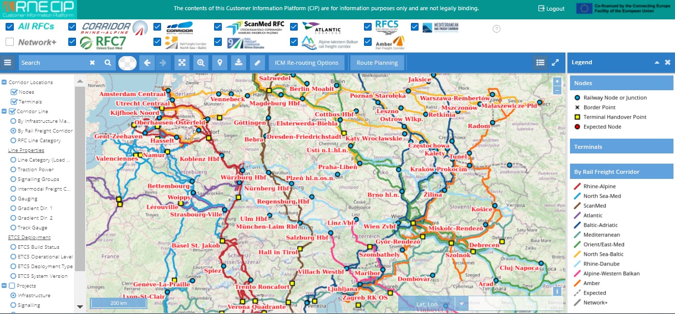Zoom to full map extent
Viewport: 675px width, 314px height.
pyautogui.click(x=181, y=63)
